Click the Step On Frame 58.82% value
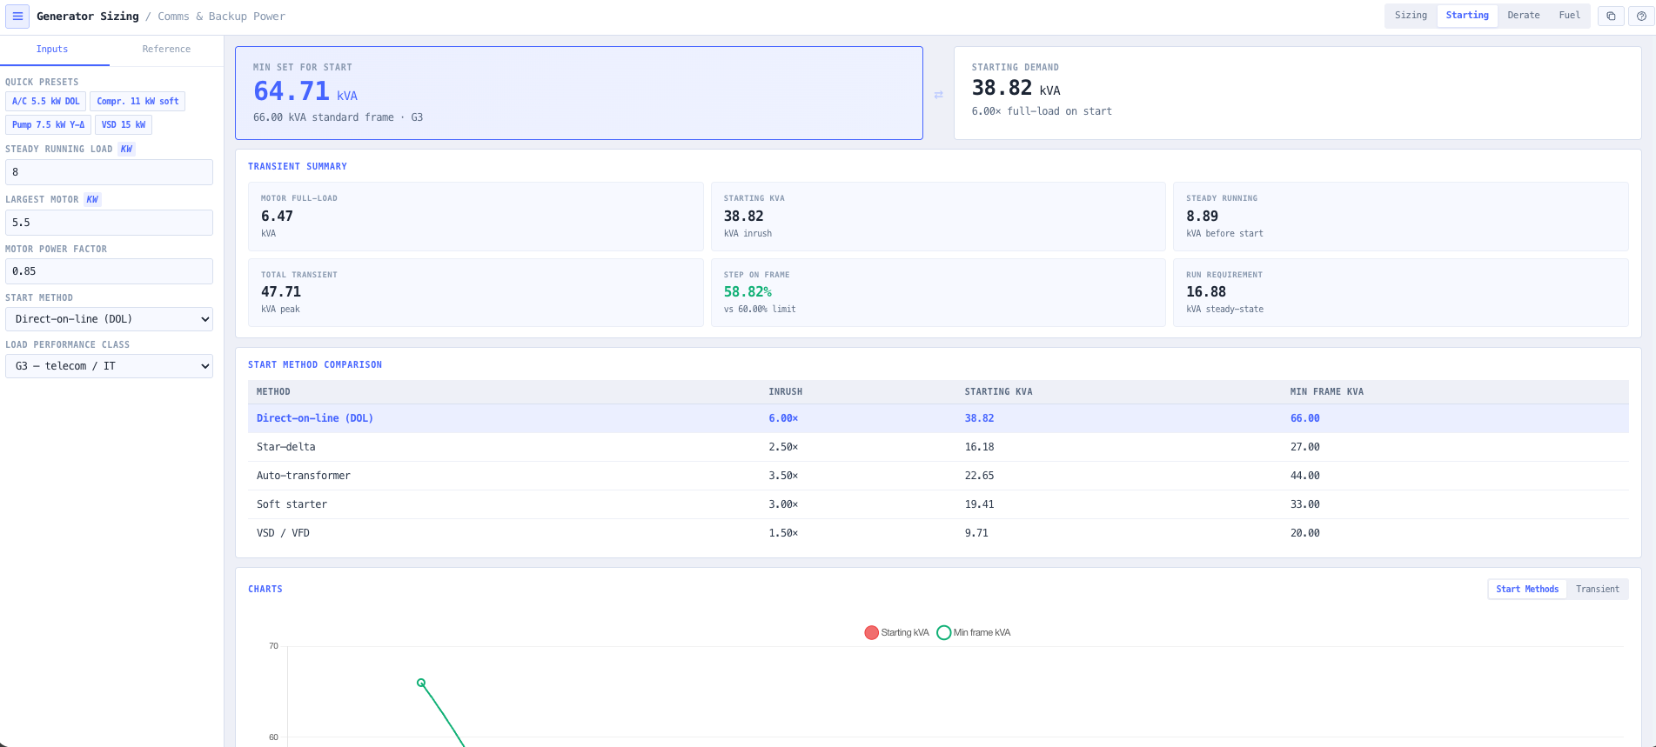1656x747 pixels. click(748, 292)
